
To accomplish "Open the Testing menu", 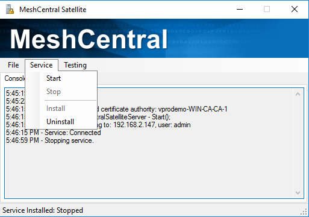I will (75, 65).
